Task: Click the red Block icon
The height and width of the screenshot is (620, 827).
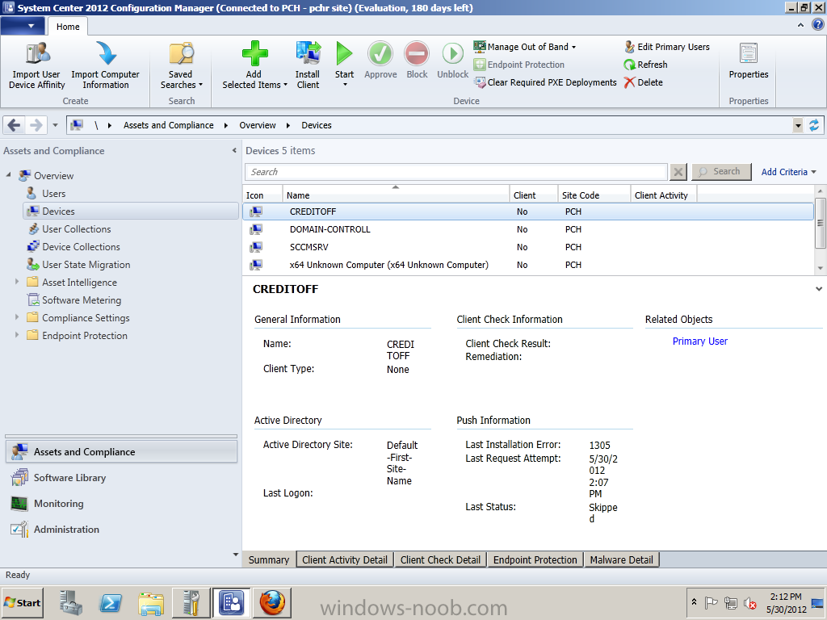Action: 417,53
